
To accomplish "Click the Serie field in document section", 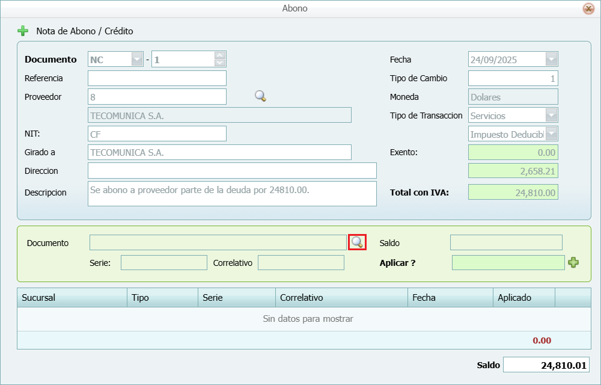I will (163, 263).
